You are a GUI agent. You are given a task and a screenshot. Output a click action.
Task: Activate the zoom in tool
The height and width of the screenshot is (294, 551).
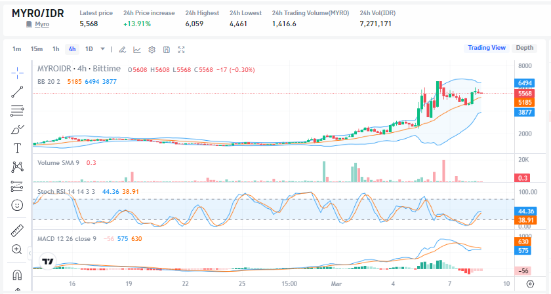[17, 249]
